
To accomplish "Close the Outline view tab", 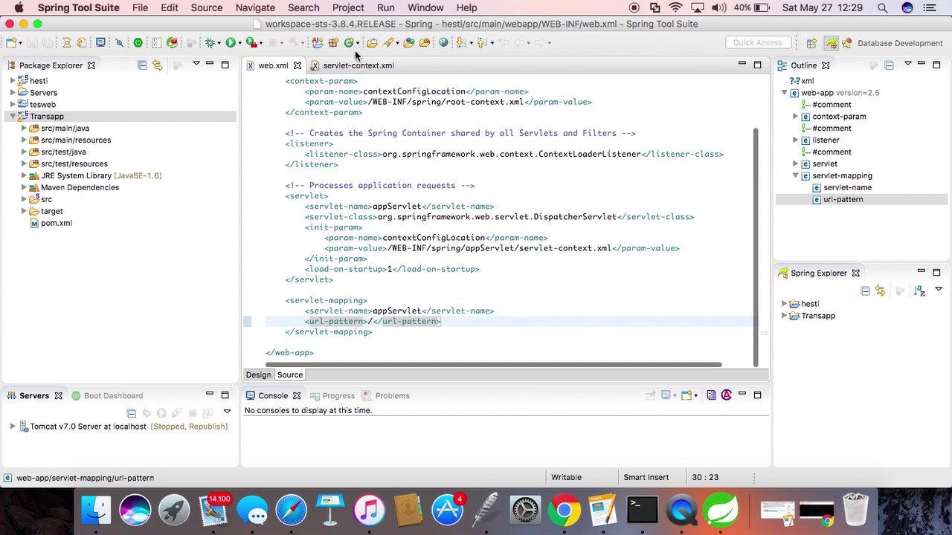I will click(x=826, y=65).
